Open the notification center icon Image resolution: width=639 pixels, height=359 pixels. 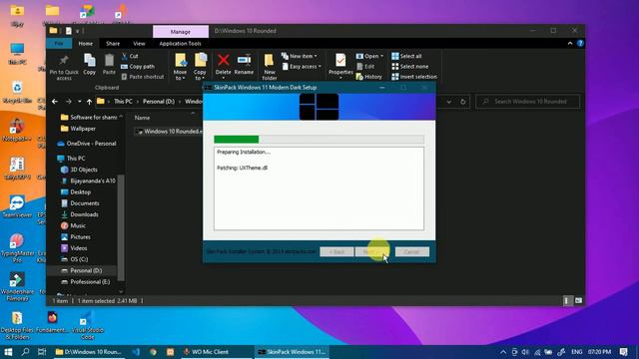(623, 352)
